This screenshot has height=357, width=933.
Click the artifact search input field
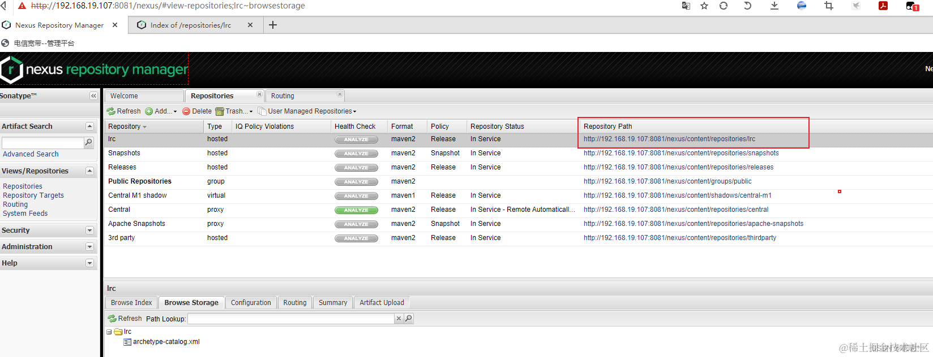(43, 143)
